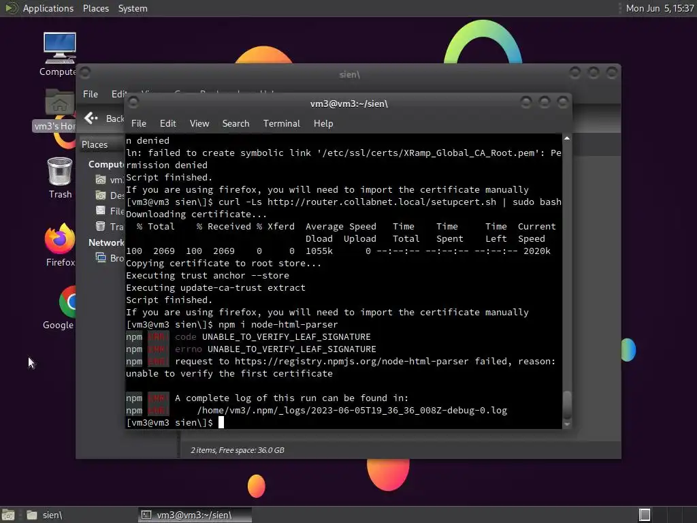
Task: Select the Browse Network entry in sidebar
Action: pyautogui.click(x=110, y=258)
